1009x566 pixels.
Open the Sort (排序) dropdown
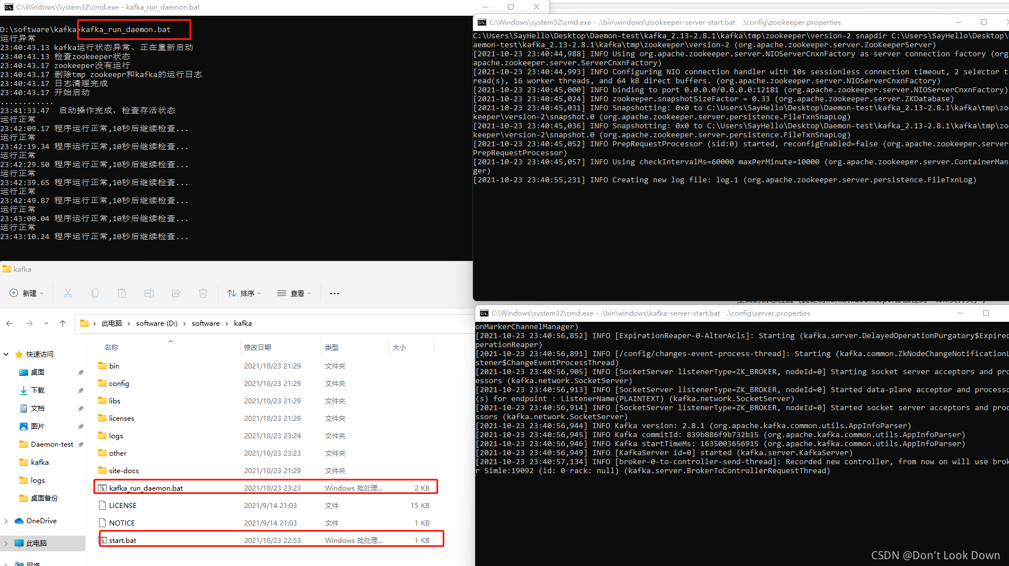(244, 293)
